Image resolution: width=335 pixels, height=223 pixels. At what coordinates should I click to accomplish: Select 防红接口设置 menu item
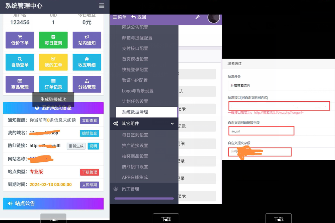click(x=135, y=167)
